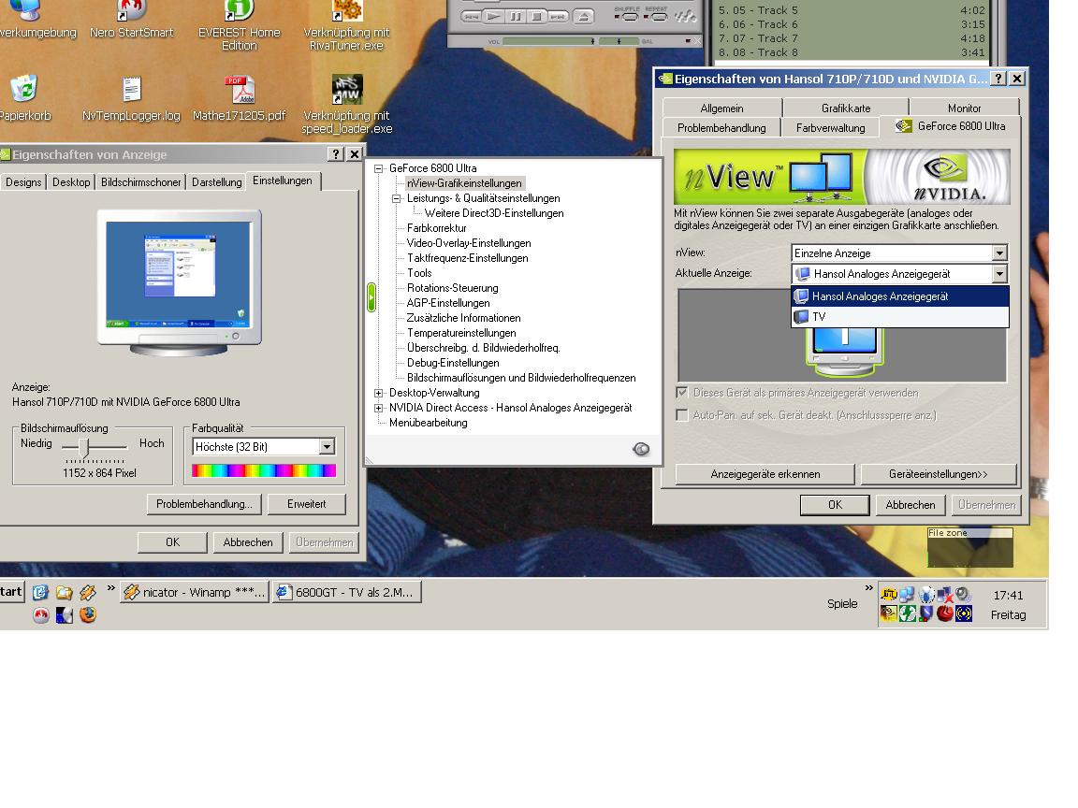Open the Allgemein tab
Image resolution: width=1078 pixels, height=808 pixels.
pos(721,108)
